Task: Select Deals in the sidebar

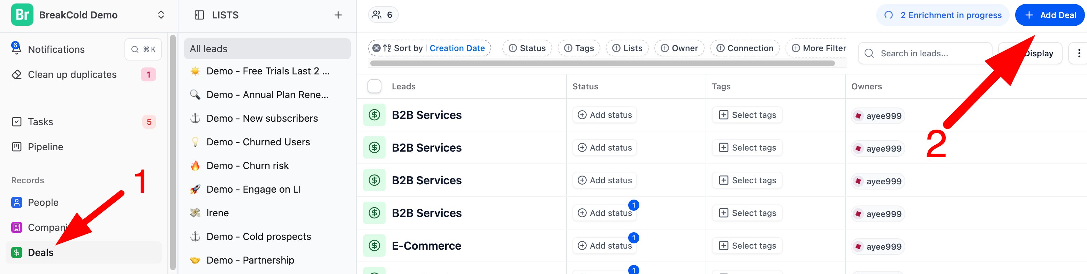Action: click(84, 252)
